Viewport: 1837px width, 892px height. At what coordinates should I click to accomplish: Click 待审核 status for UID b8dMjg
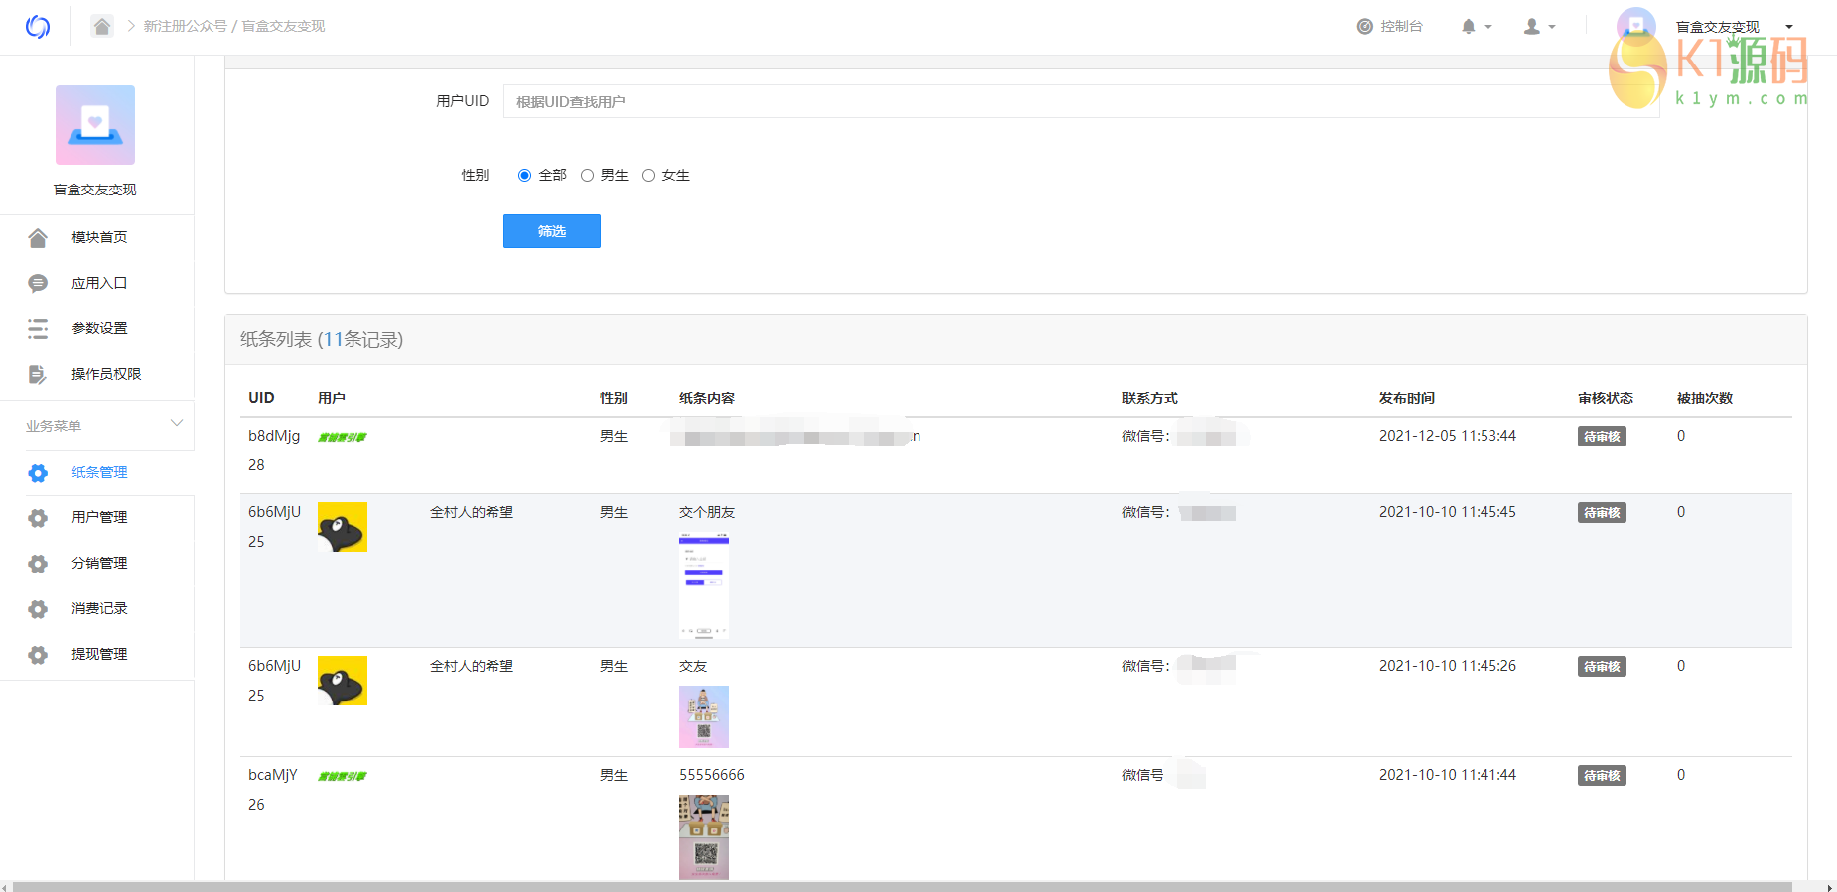click(x=1602, y=437)
